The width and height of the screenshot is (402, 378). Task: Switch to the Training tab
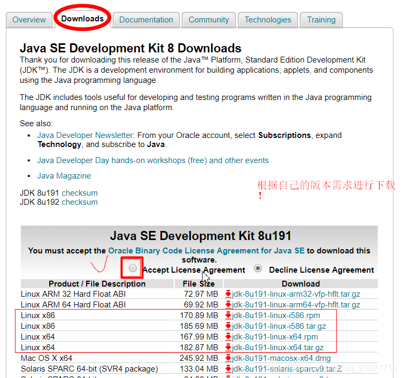point(321,20)
